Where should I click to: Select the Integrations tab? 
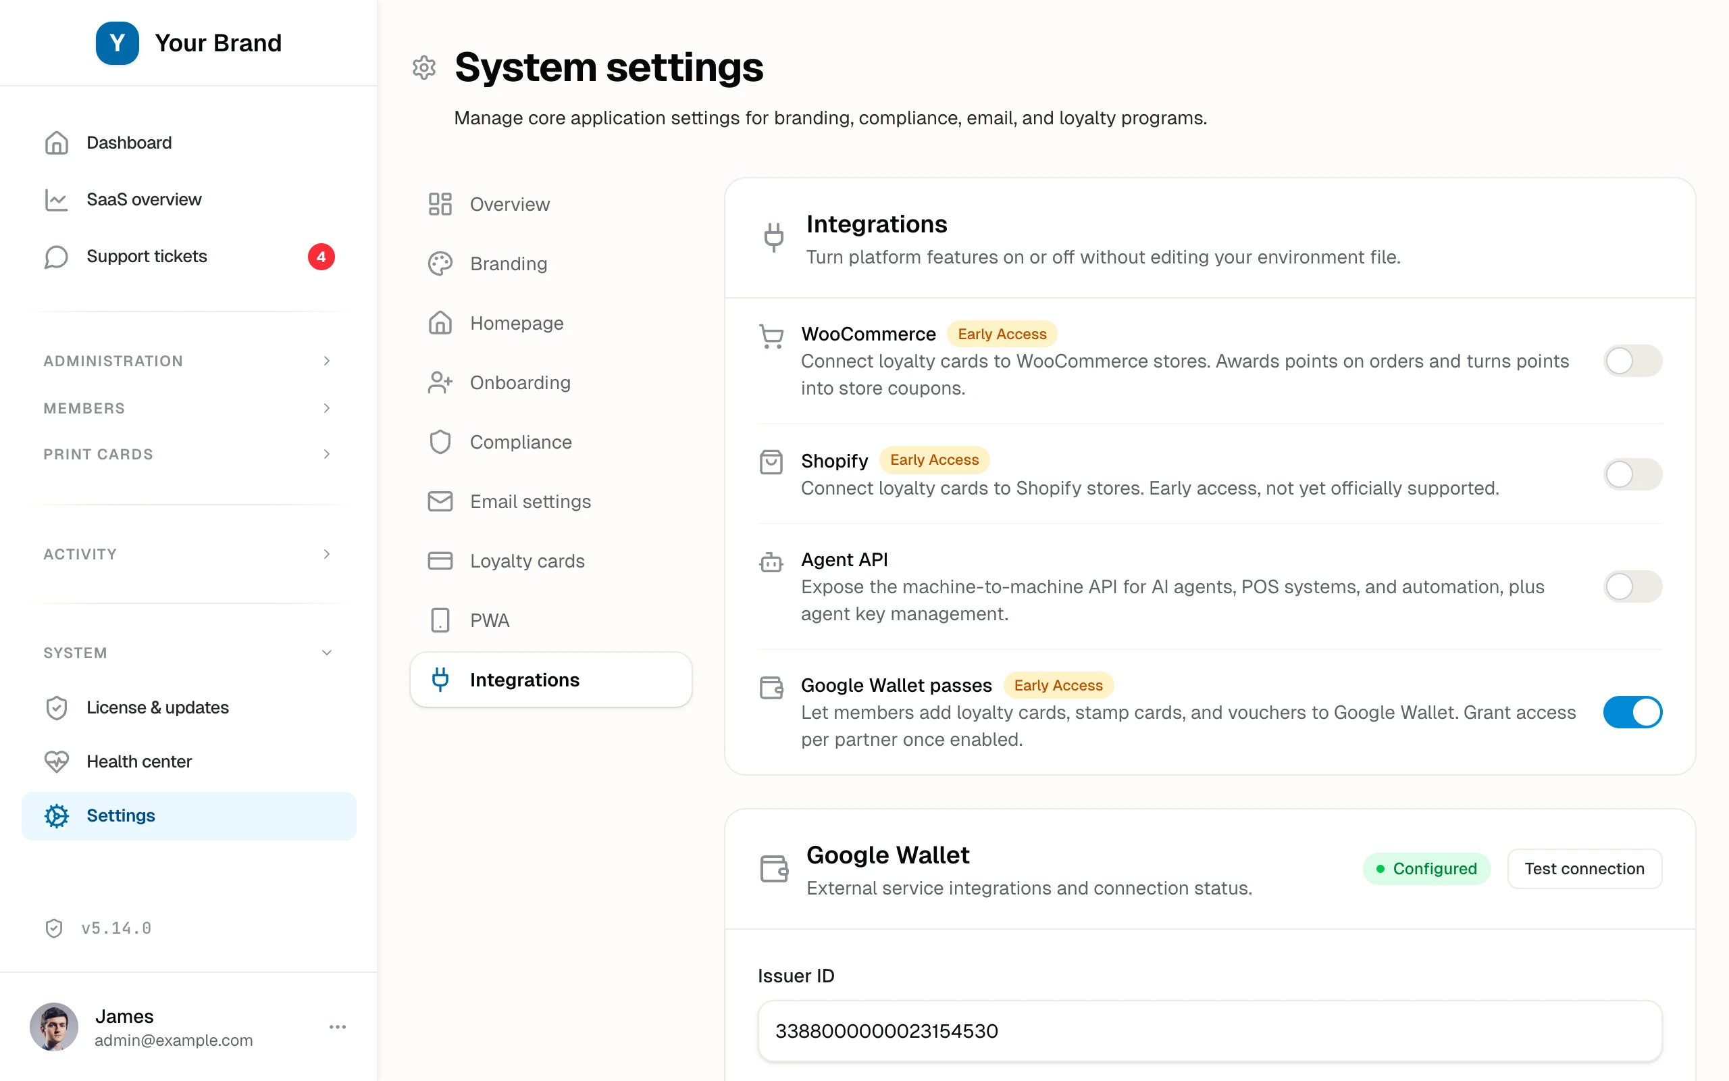coord(551,679)
